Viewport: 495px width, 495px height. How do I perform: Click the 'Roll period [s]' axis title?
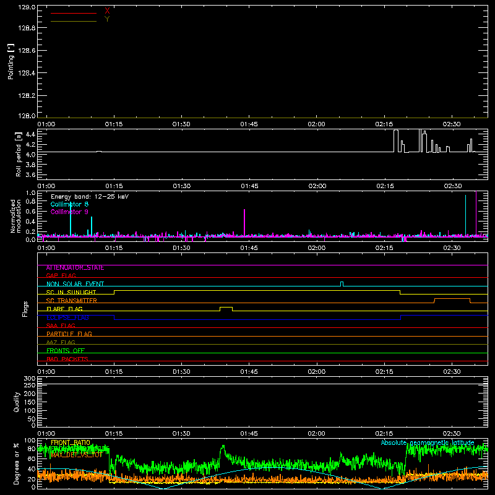coord(19,155)
